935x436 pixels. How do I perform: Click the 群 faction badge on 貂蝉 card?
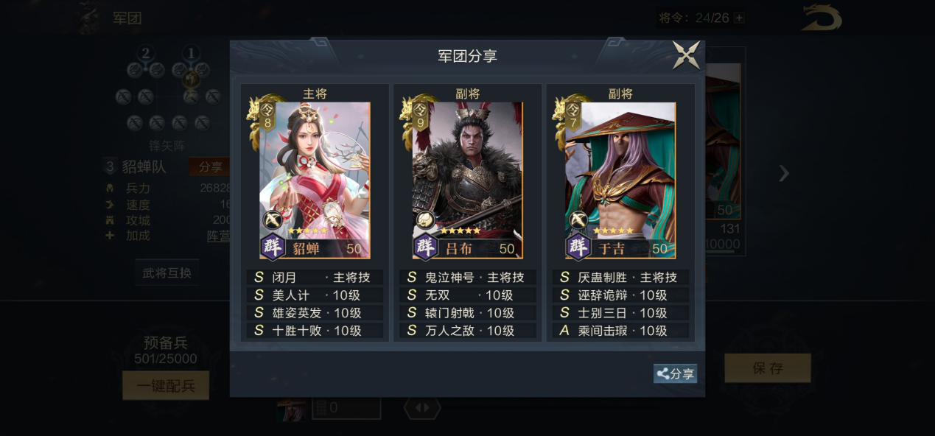click(273, 247)
